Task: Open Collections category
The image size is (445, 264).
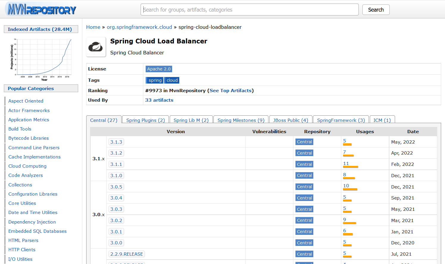Action: coord(20,185)
